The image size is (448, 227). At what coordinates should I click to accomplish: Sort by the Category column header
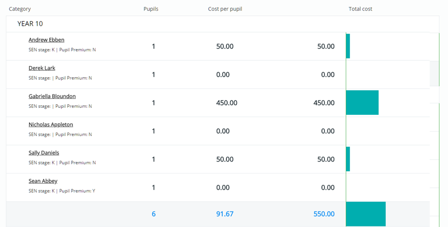tap(20, 9)
